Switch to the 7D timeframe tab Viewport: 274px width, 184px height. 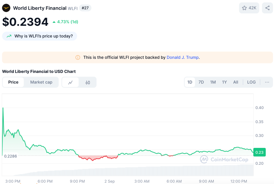(x=201, y=82)
